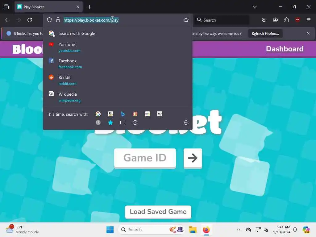Click the Firefox Search box

click(222, 20)
